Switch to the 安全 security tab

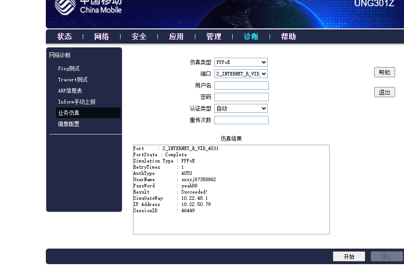[139, 36]
